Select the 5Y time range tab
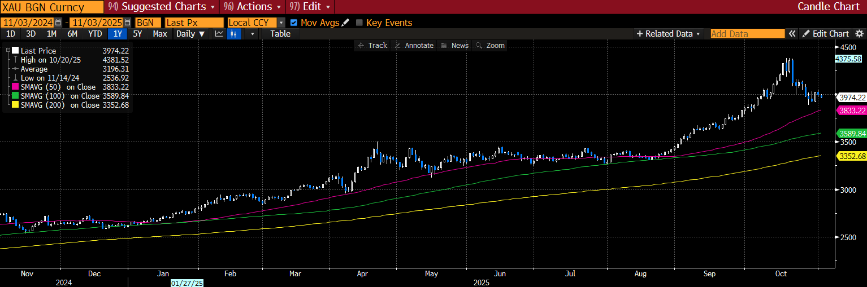The image size is (867, 287). point(137,34)
